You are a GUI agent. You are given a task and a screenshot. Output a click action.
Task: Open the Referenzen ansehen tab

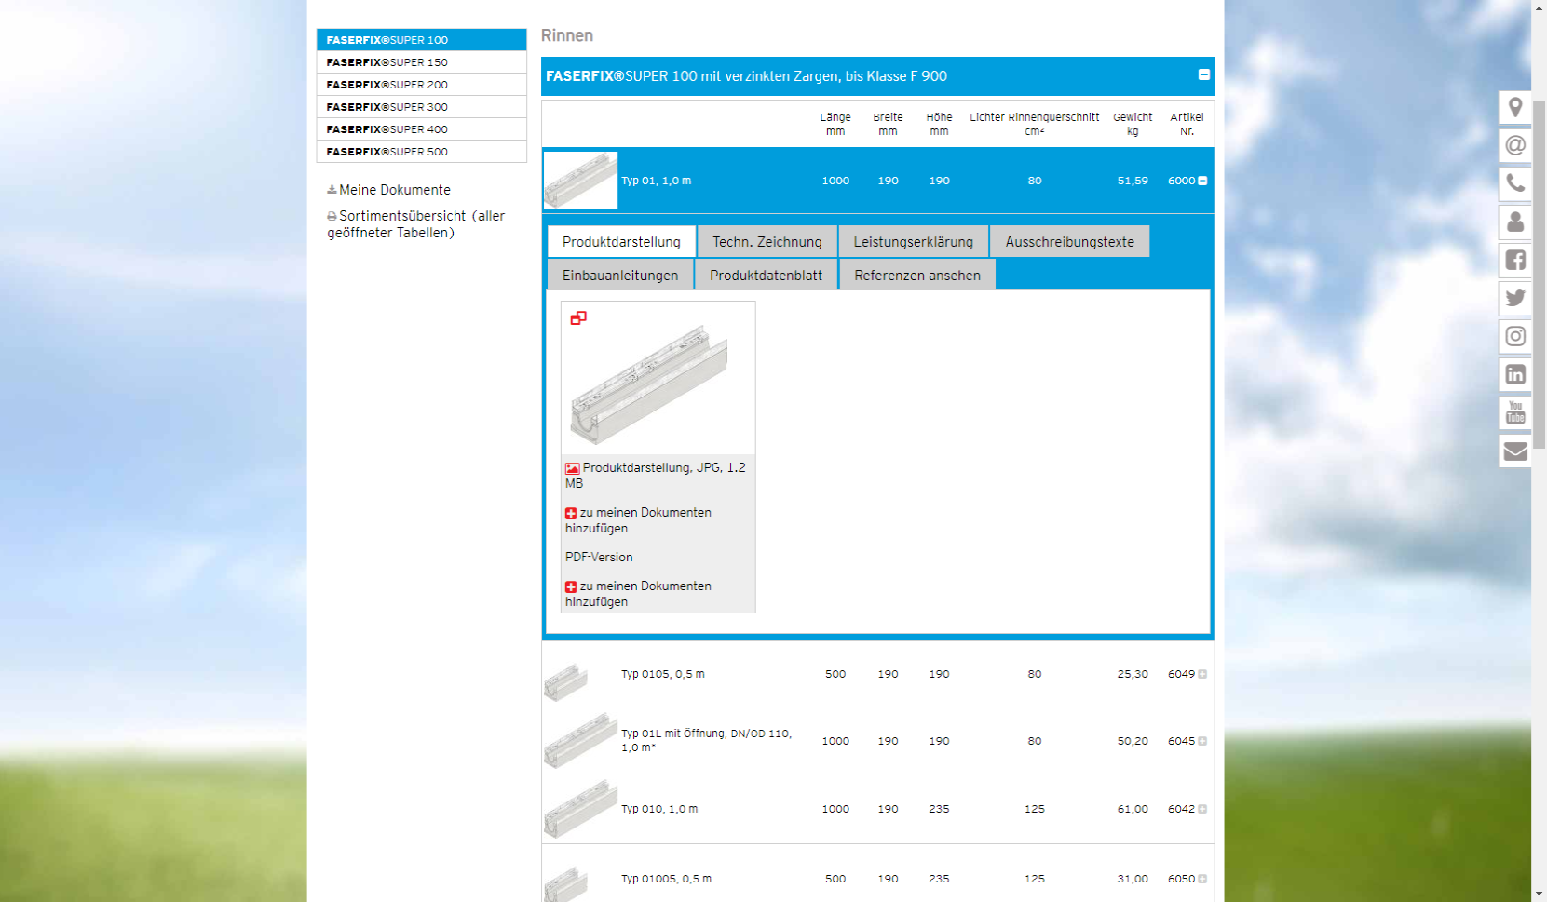pos(917,275)
